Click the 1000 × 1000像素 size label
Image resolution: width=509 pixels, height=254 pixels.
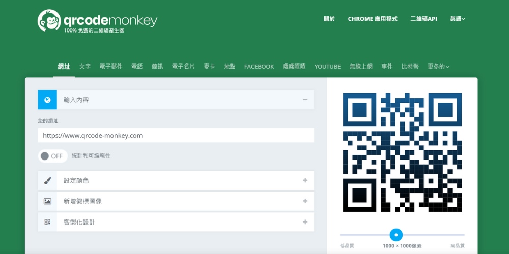point(402,246)
